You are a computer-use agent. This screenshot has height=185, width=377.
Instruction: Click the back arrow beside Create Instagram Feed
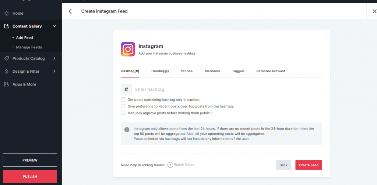coord(70,11)
